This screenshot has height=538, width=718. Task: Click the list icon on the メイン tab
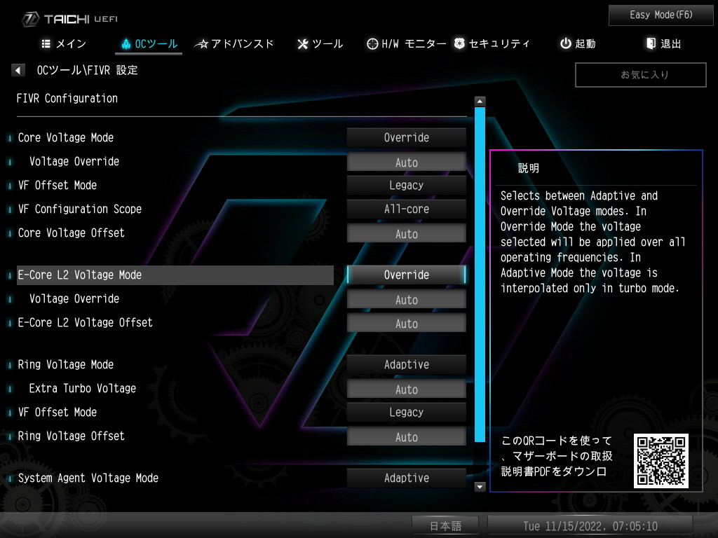(x=46, y=43)
